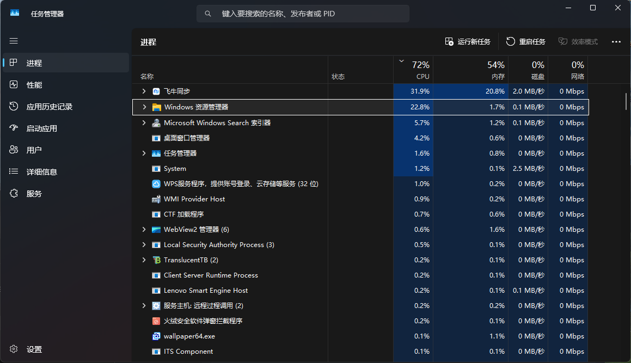
Task: Click the 桌面窗口管理器 process icon
Action: 156,138
